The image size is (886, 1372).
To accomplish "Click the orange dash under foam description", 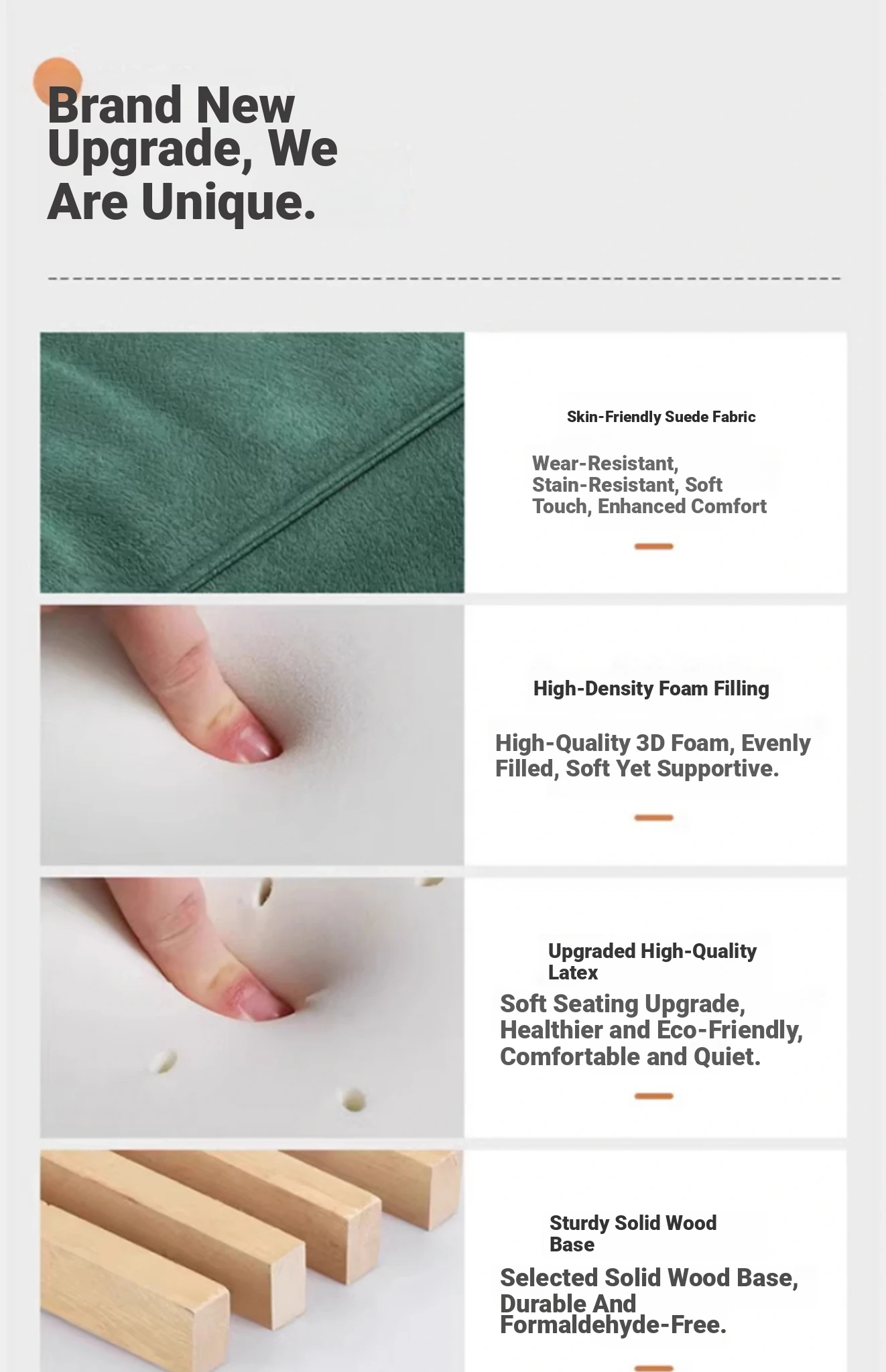I will pos(653,818).
